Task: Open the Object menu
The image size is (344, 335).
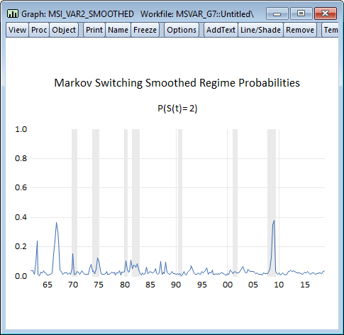Action: (64, 30)
